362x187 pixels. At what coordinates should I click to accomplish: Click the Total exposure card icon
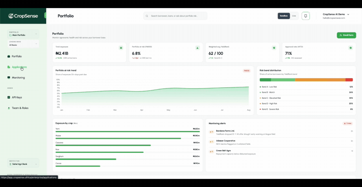click(121, 48)
